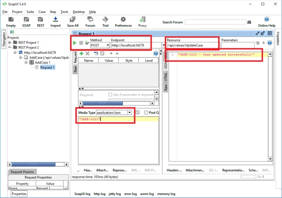Remove parameter with the X icon

pos(87,53)
